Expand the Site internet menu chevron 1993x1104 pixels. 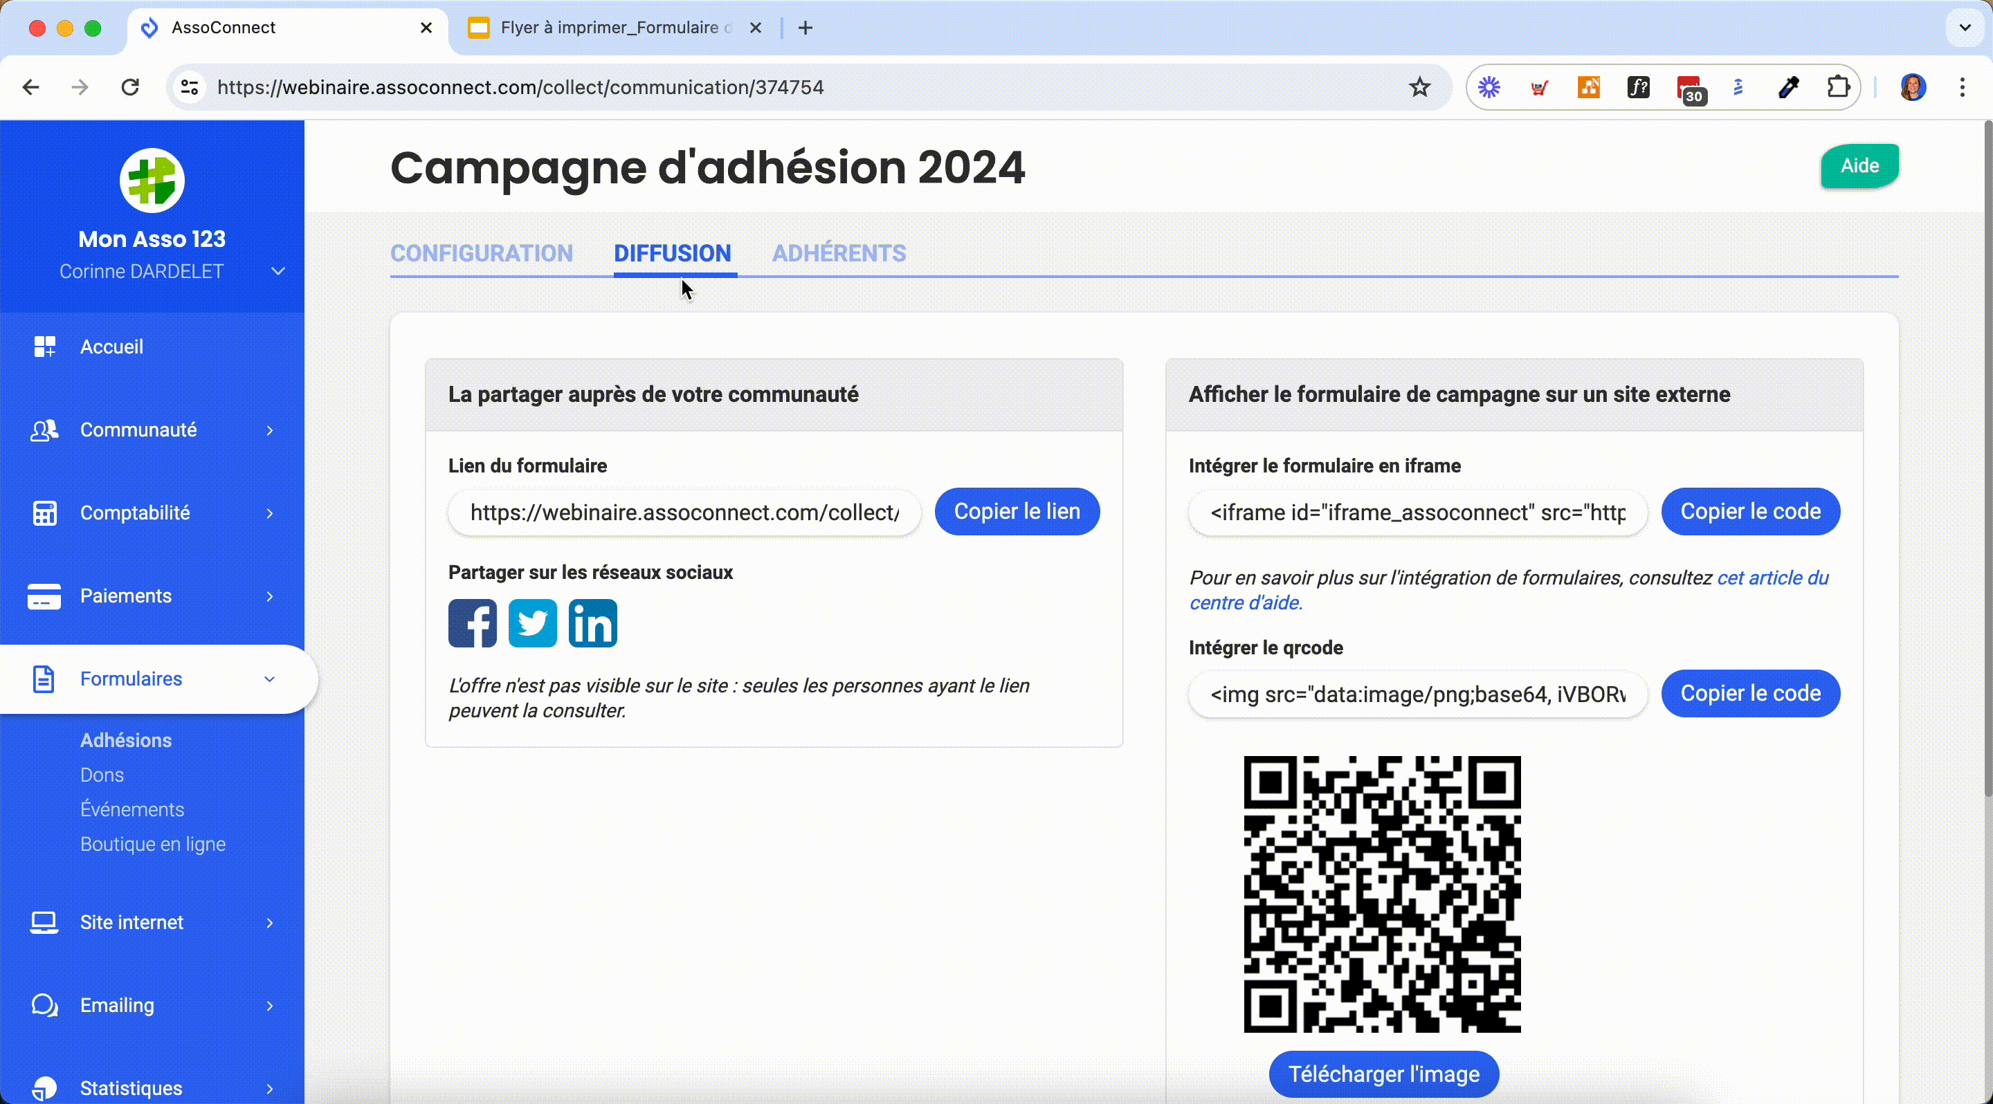pos(270,923)
